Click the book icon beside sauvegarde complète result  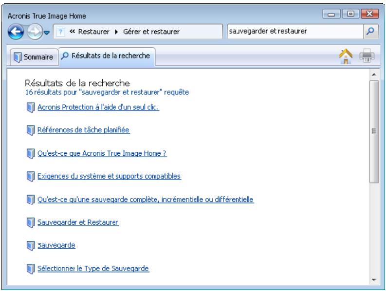pos(30,200)
